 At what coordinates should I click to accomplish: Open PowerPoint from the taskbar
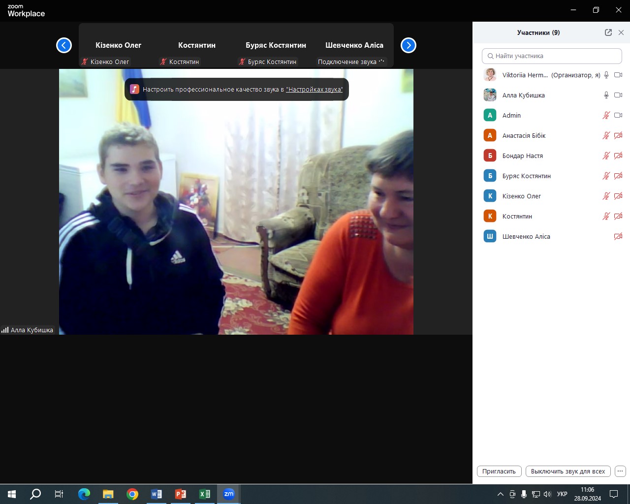[181, 494]
